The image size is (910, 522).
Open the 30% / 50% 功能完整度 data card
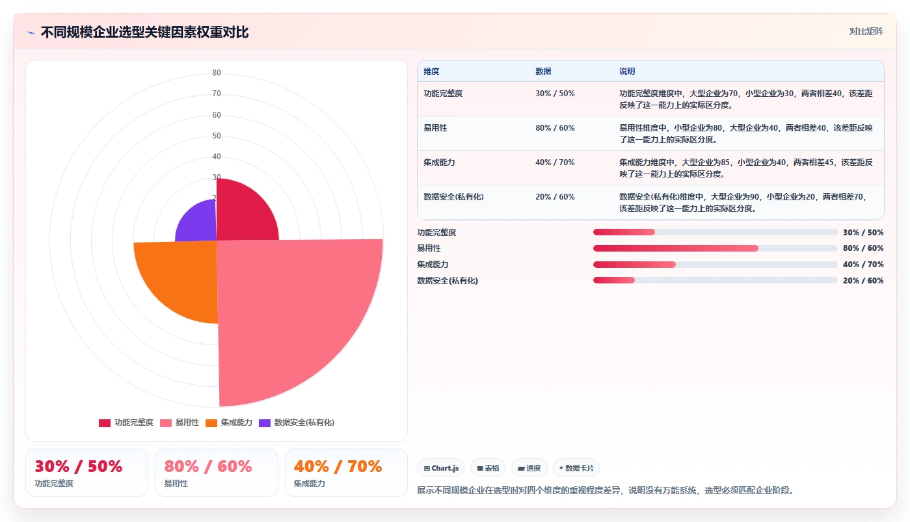pyautogui.click(x=87, y=473)
